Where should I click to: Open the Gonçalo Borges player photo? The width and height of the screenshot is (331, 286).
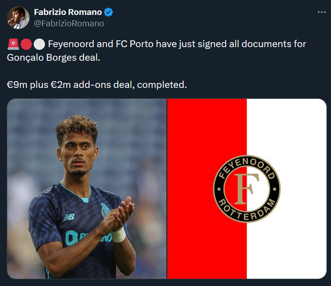pyautogui.click(x=87, y=189)
